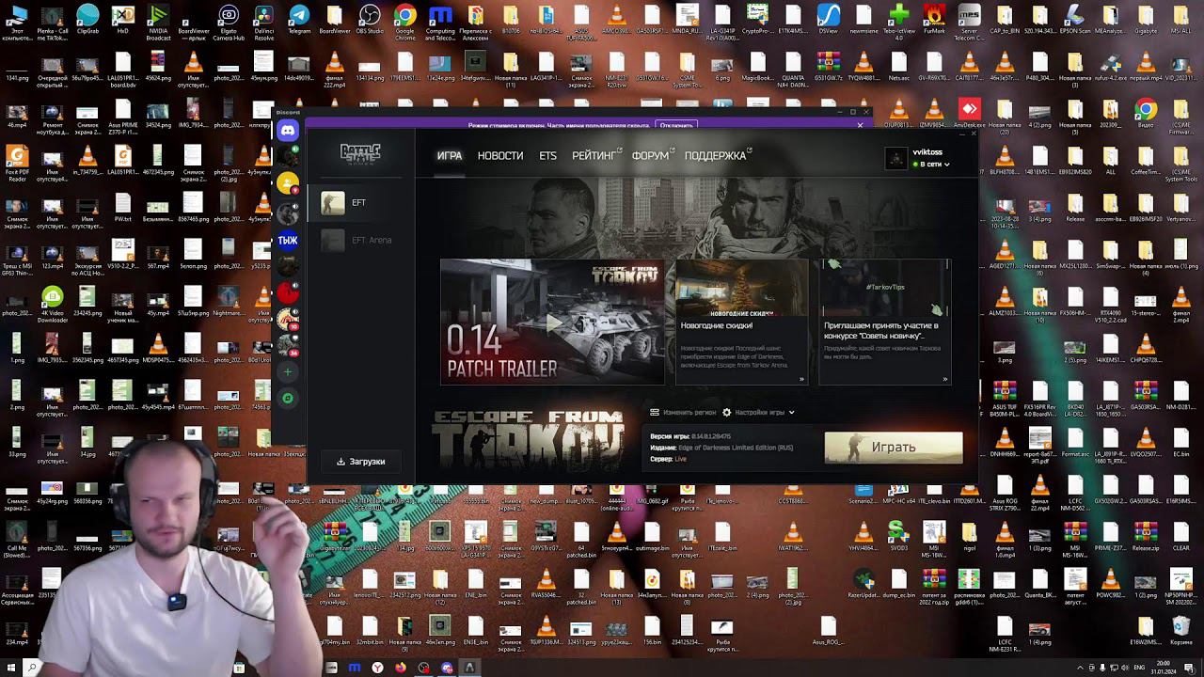
Task: Select the DSView desktop shortcut
Action: 829,21
